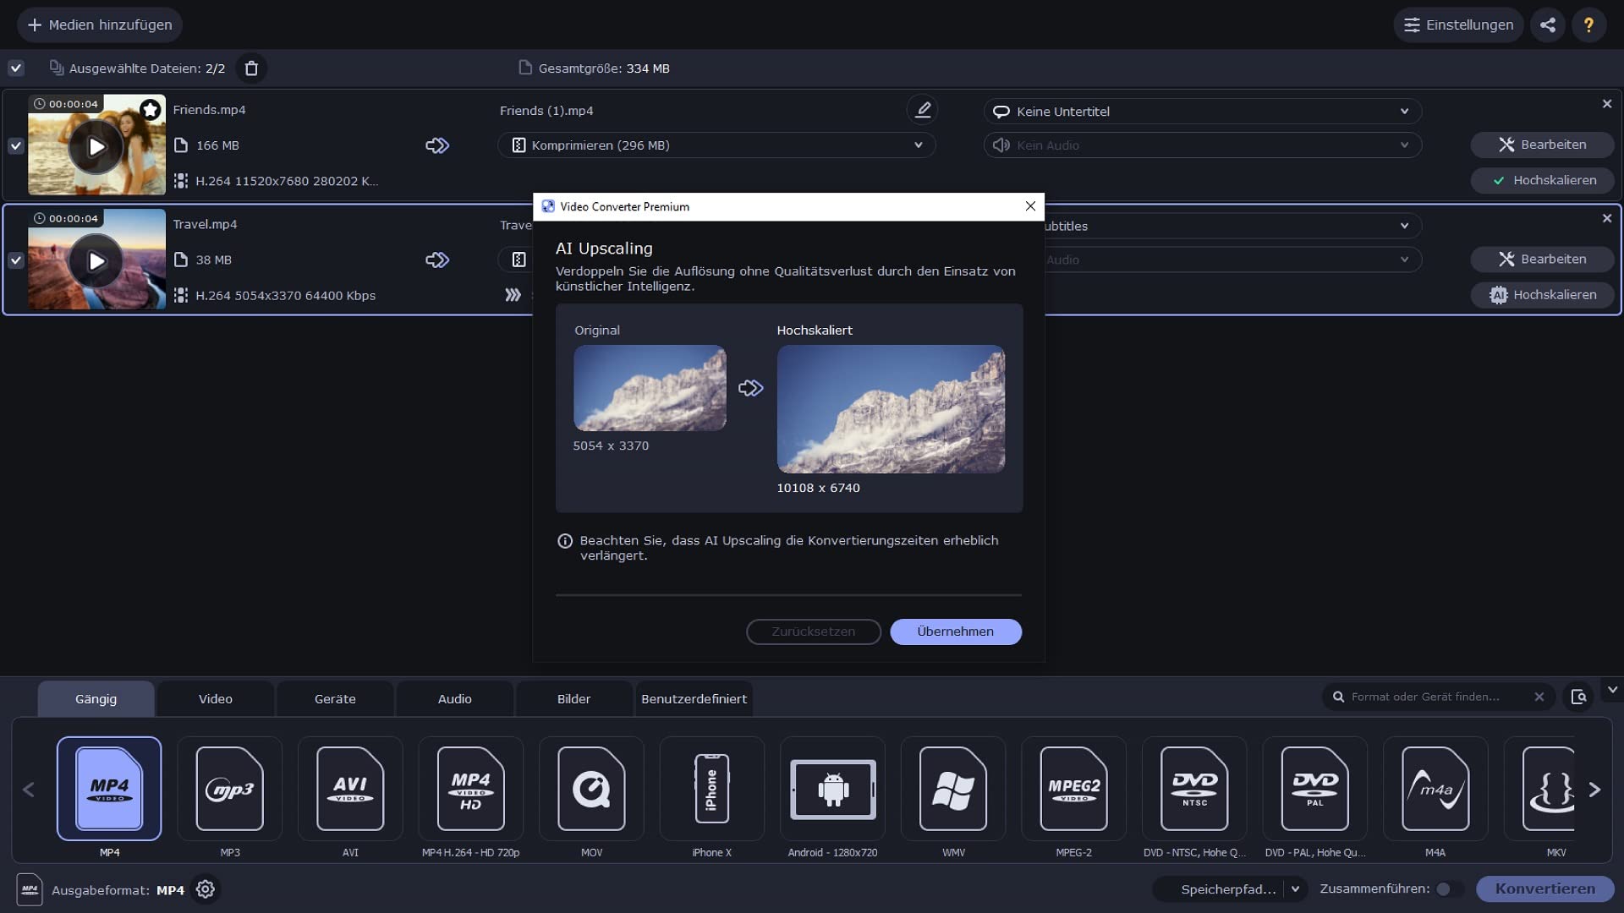Screen dimensions: 1624x913
Task: Select MP4 H.264 HD 720p preset
Action: [471, 789]
